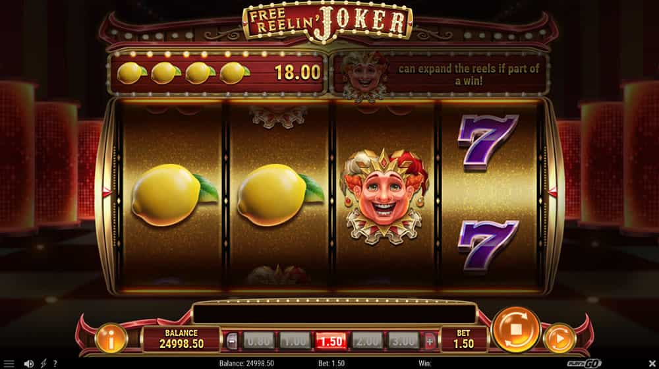Increase bet with plus button

point(430,341)
